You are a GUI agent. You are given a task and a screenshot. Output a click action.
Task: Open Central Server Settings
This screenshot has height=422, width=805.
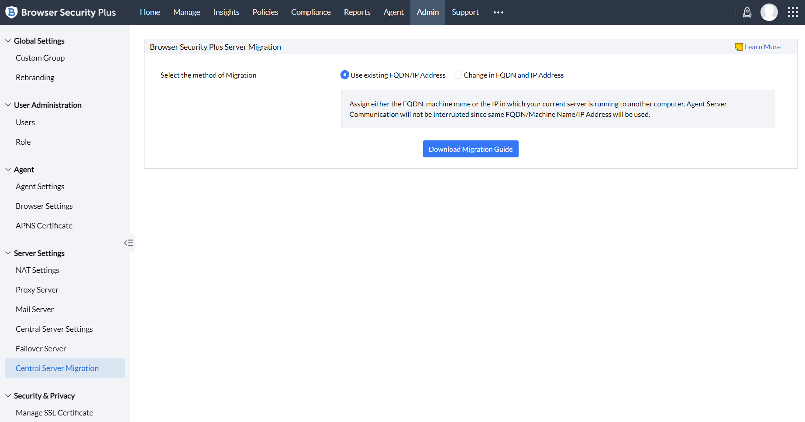[x=54, y=329]
